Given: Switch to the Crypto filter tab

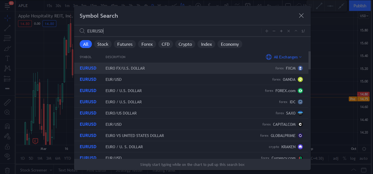Looking at the screenshot, I should tap(185, 44).
